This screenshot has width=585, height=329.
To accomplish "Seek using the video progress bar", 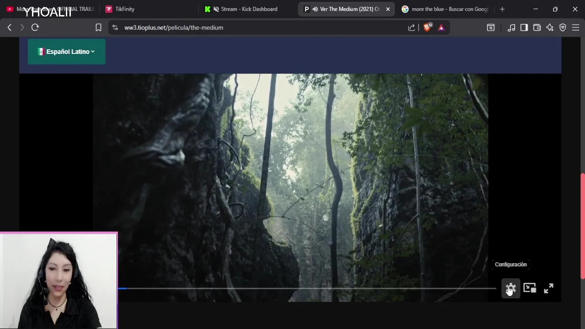I will [x=307, y=288].
